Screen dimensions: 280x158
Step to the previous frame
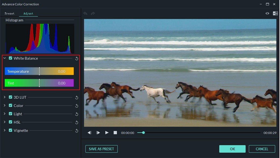pos(89,133)
